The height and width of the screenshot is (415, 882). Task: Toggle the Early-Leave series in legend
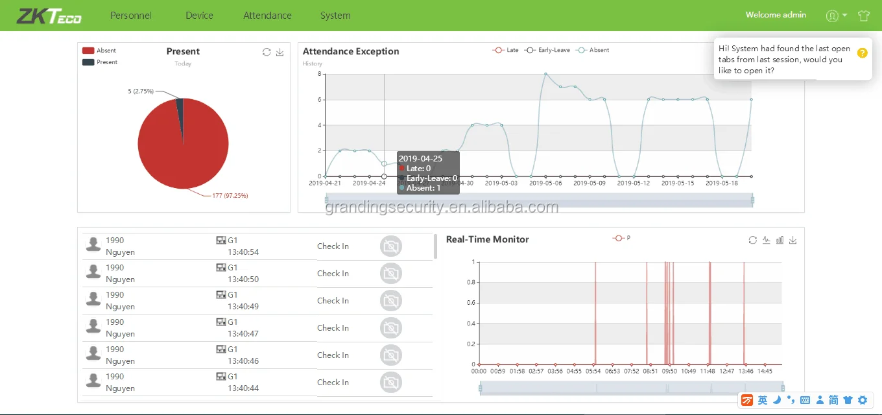[547, 50]
